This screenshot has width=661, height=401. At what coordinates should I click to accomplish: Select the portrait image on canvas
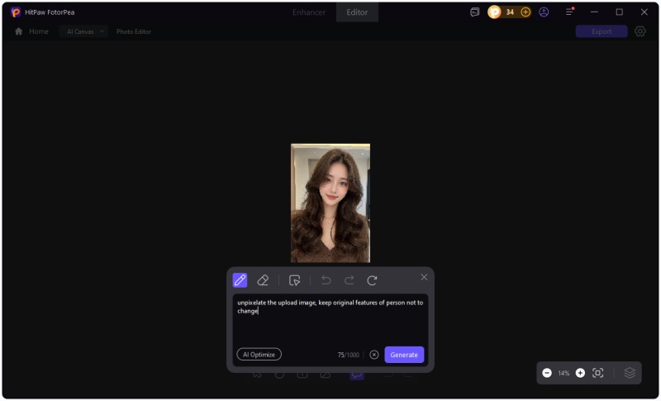click(330, 203)
